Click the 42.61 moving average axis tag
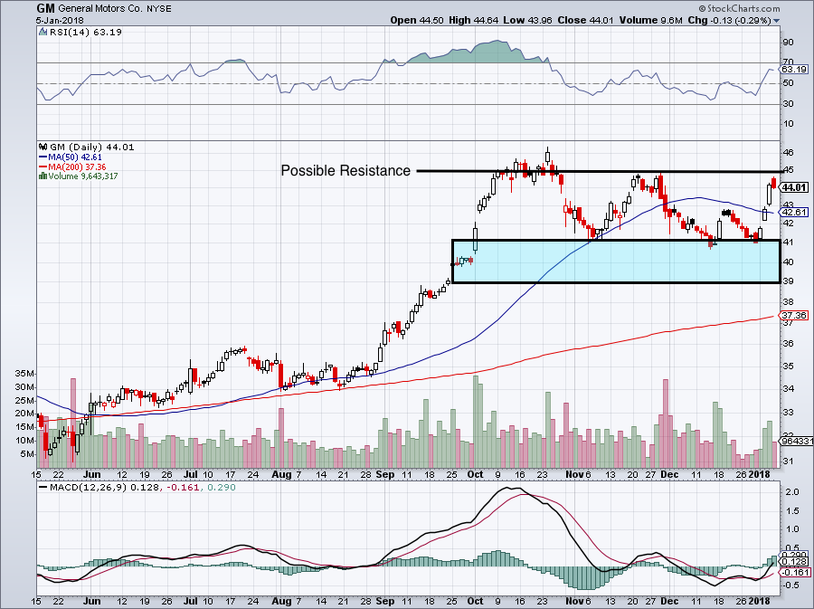Viewport: 814px width, 609px height. pyautogui.click(x=794, y=213)
